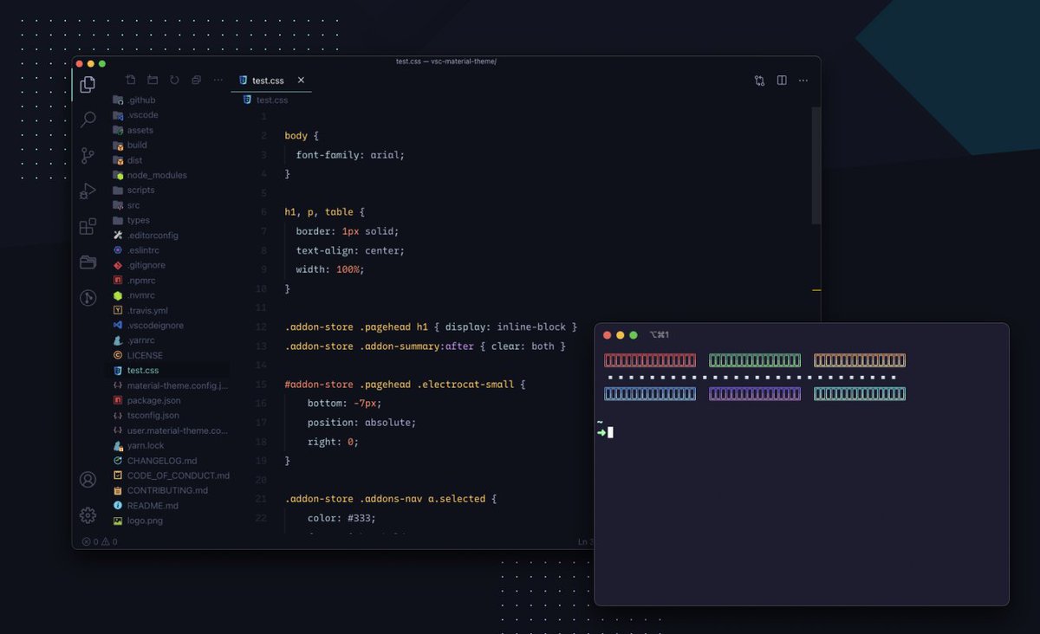The height and width of the screenshot is (634, 1040).
Task: Click the New File icon in explorer toolbar
Action: click(131, 80)
